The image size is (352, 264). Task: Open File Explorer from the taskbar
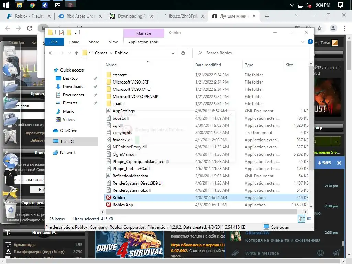click(x=20, y=5)
